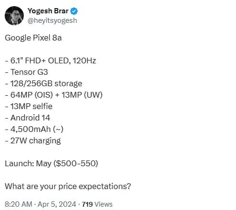Click the 719 view count number
The height and width of the screenshot is (210, 236).
pyautogui.click(x=87, y=204)
